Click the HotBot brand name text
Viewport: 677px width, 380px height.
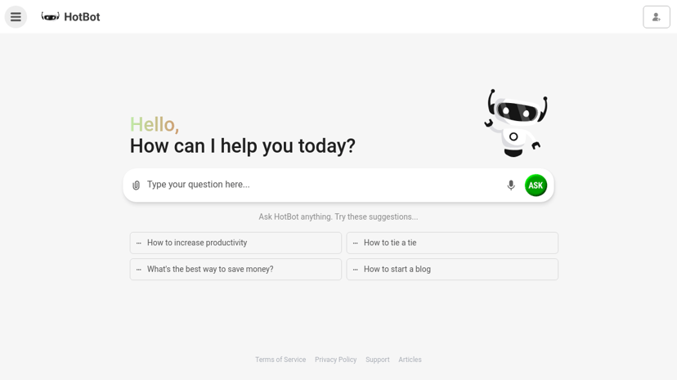click(82, 17)
